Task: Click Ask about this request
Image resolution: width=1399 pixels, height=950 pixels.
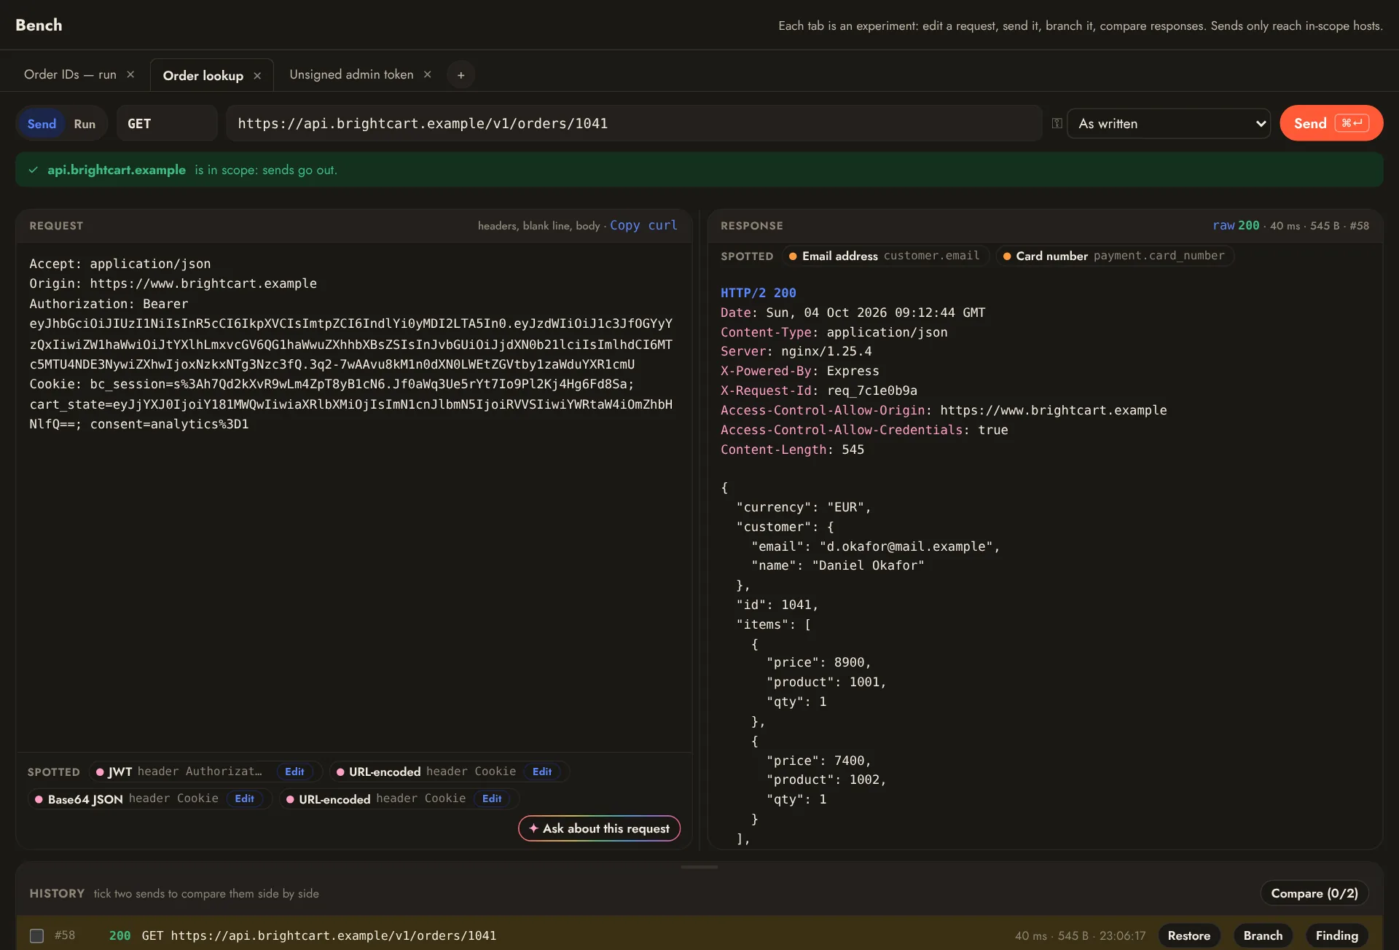Action: 599,828
